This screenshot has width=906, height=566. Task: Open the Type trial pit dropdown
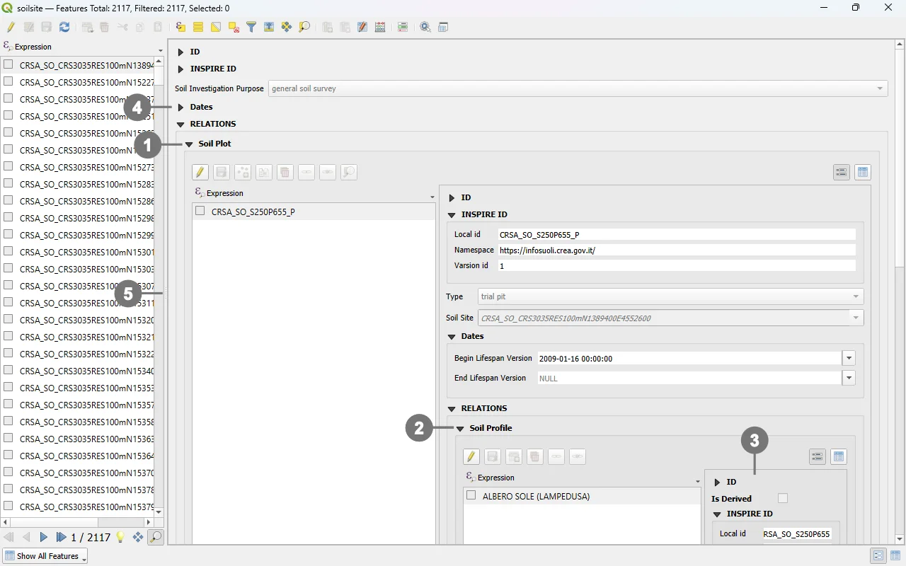point(670,296)
